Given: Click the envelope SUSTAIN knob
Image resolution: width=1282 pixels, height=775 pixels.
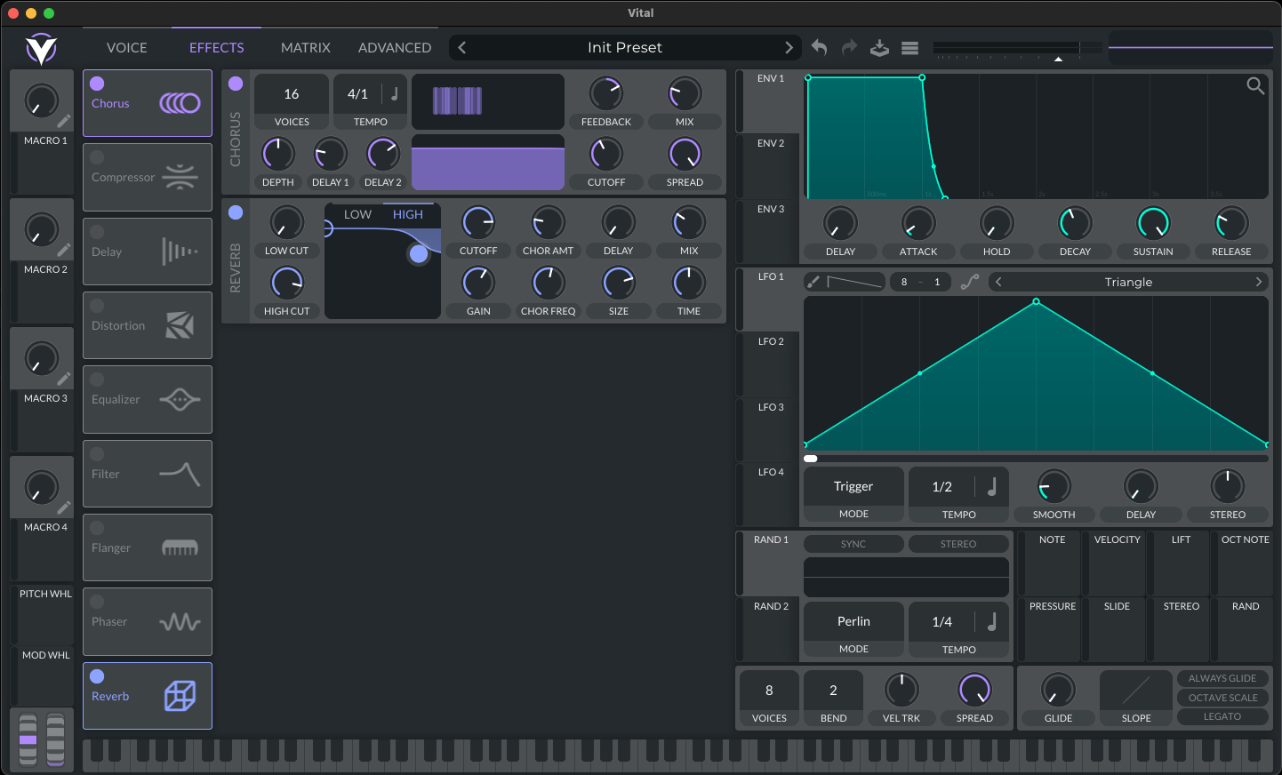Looking at the screenshot, I should (1153, 223).
